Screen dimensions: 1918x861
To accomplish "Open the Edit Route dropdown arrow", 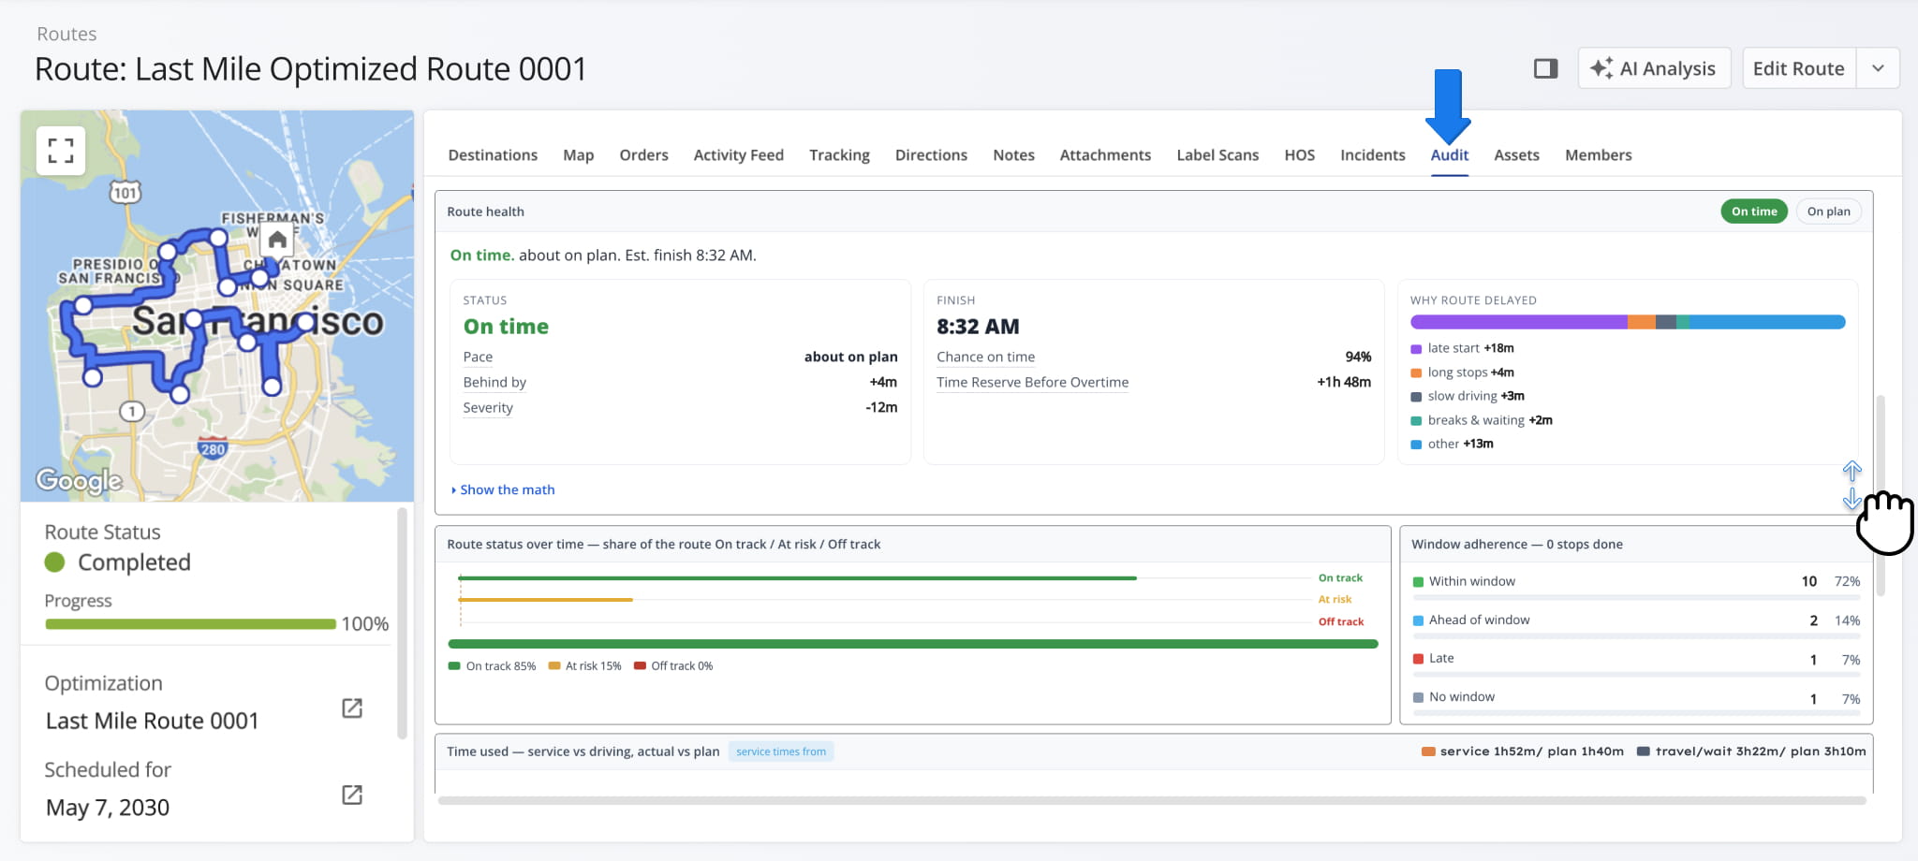I will [x=1878, y=68].
